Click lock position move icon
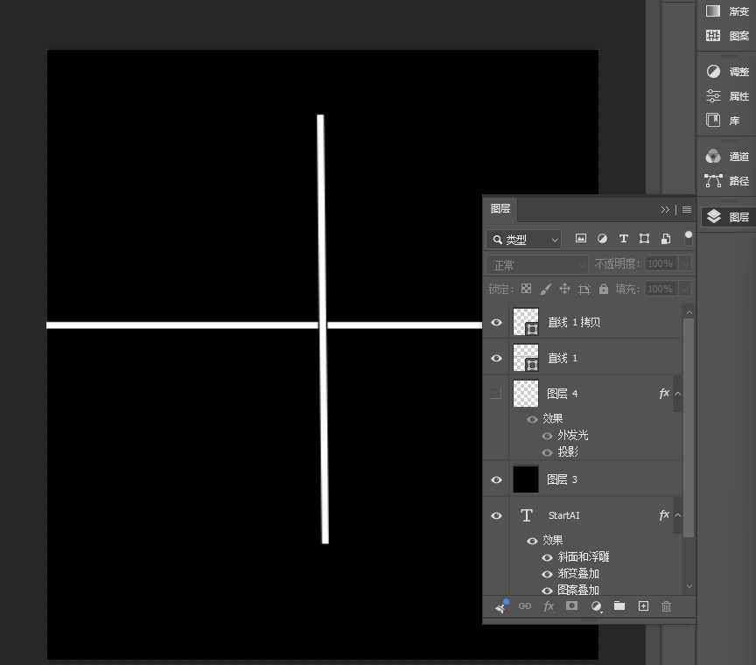Image resolution: width=756 pixels, height=665 pixels. point(564,289)
